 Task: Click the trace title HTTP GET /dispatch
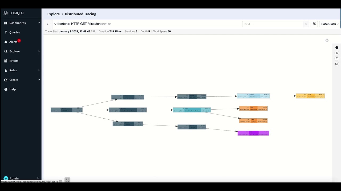[79, 24]
